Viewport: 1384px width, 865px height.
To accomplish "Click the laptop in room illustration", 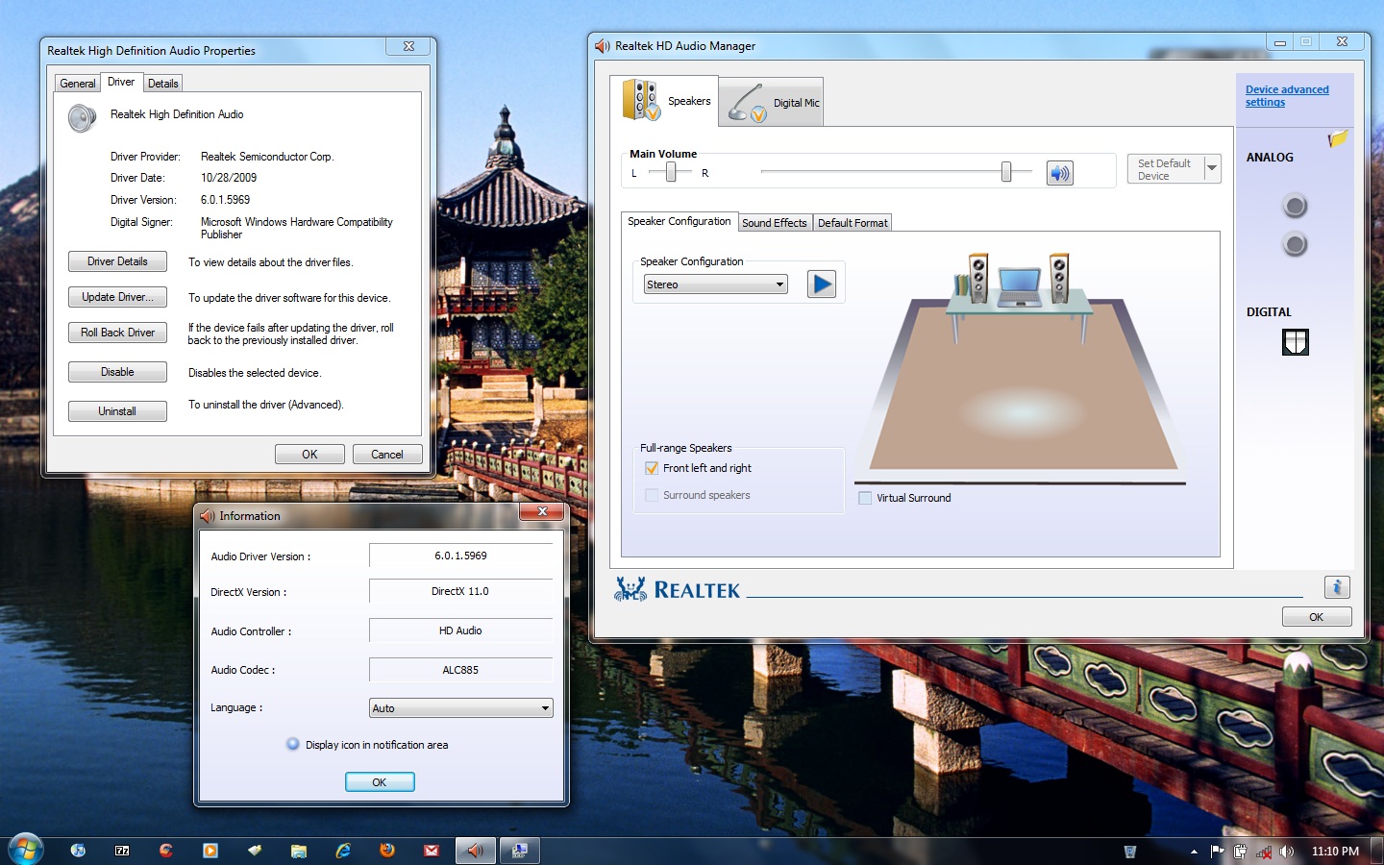I will [x=1019, y=286].
